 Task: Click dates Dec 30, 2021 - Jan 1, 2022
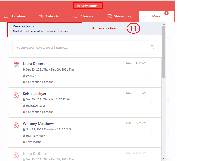pyautogui.click(x=48, y=99)
